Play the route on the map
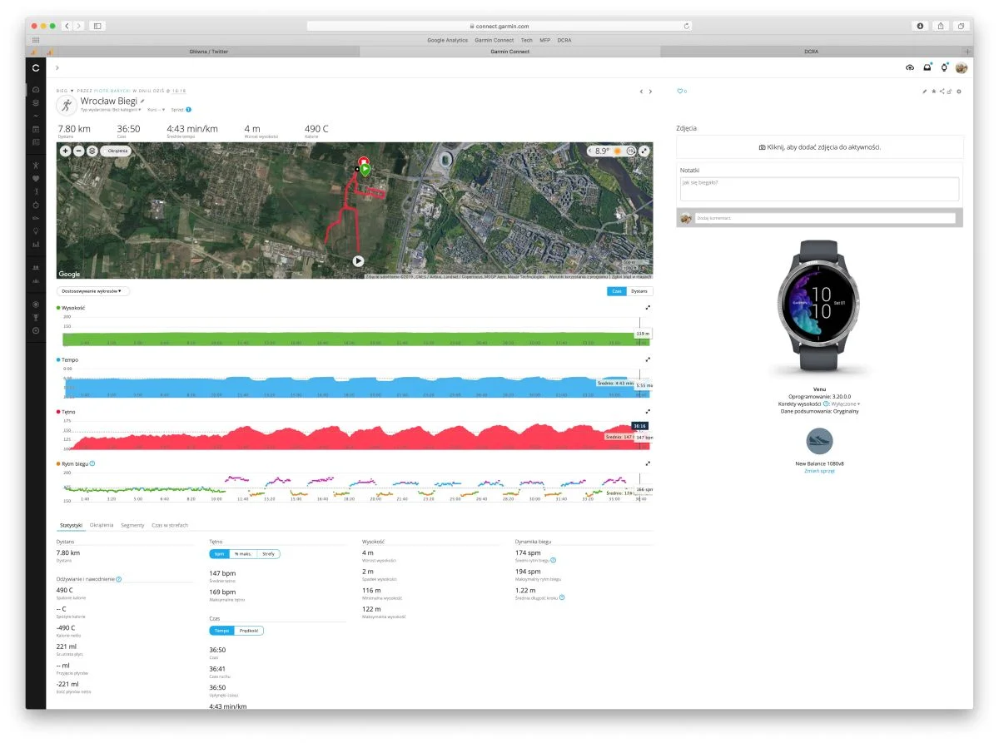999x743 pixels. pyautogui.click(x=358, y=260)
